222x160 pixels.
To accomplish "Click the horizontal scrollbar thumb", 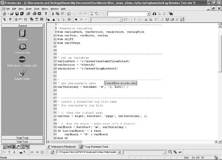I will [x=66, y=142].
